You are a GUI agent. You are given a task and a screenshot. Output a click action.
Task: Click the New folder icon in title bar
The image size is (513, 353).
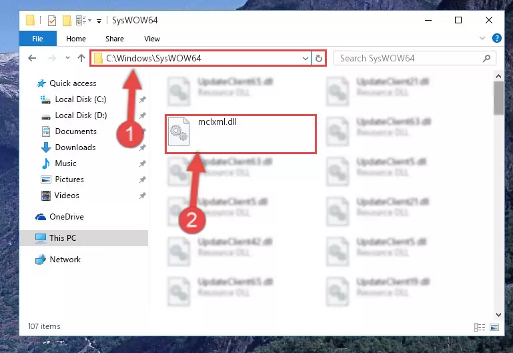point(67,20)
